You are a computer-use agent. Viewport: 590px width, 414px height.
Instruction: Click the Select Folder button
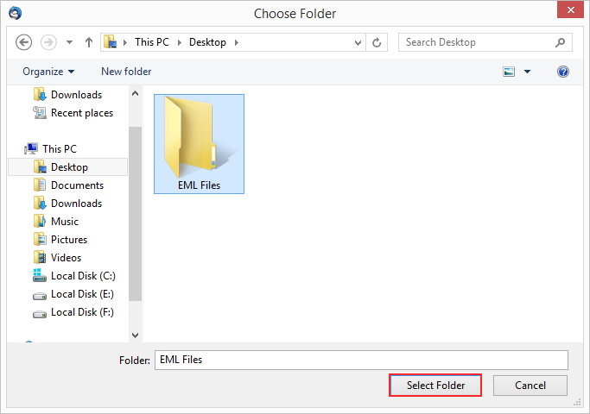point(435,385)
